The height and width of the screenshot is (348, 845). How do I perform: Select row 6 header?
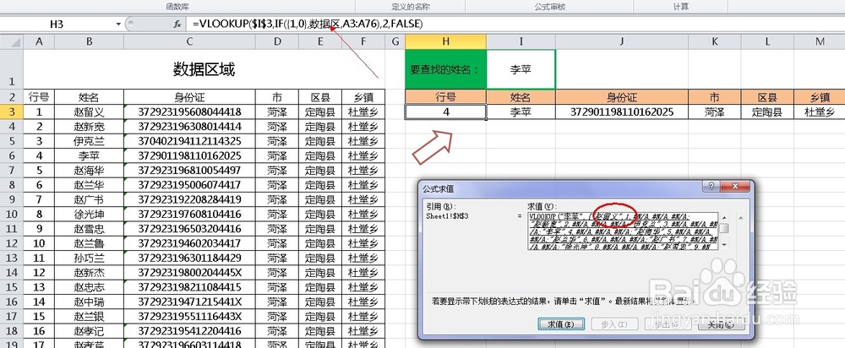11,155
